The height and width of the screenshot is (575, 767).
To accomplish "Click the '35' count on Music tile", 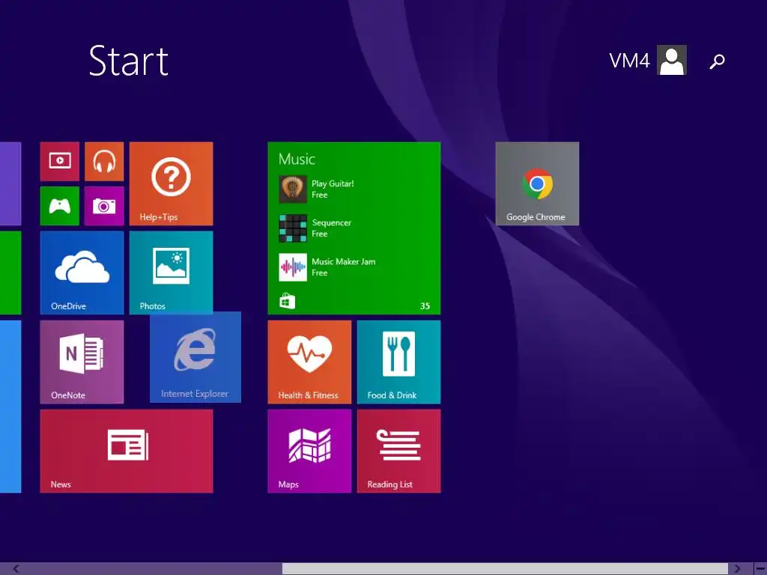I will pos(425,306).
